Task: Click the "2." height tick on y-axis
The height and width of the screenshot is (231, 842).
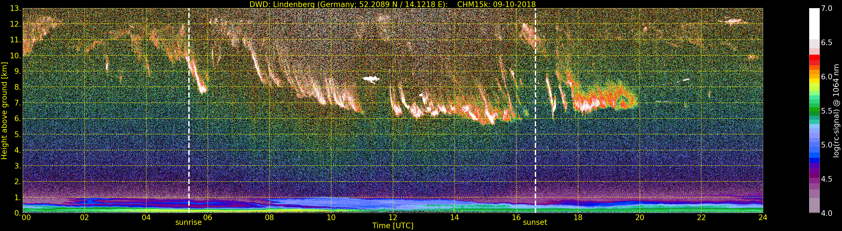Action: coord(17,182)
